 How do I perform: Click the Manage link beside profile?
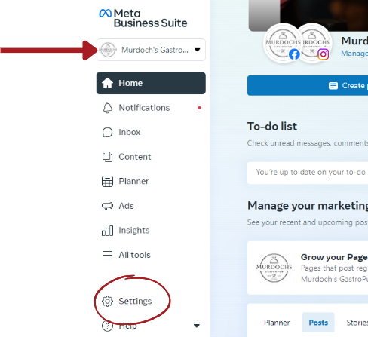point(354,54)
